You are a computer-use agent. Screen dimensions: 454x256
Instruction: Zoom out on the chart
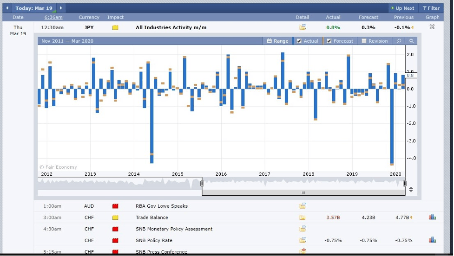(411, 41)
